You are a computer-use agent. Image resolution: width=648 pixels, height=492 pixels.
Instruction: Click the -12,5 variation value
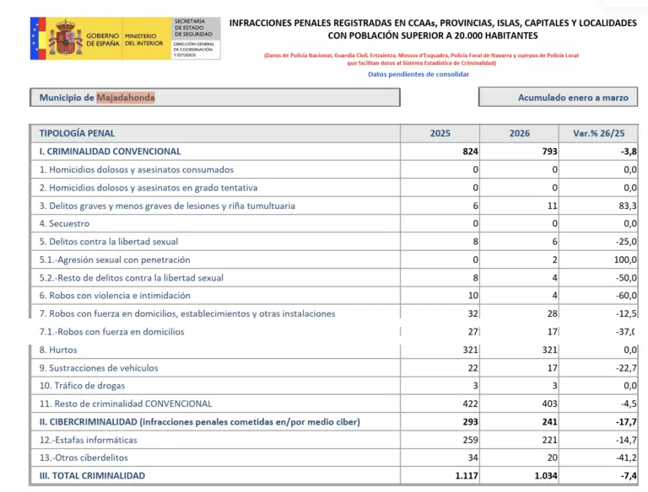(x=626, y=313)
